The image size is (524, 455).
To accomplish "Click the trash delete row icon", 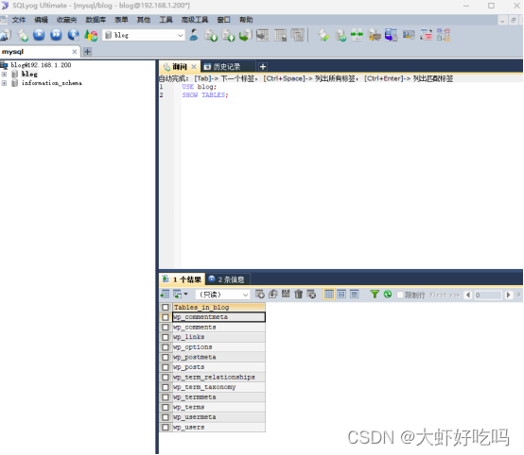I will [x=299, y=295].
